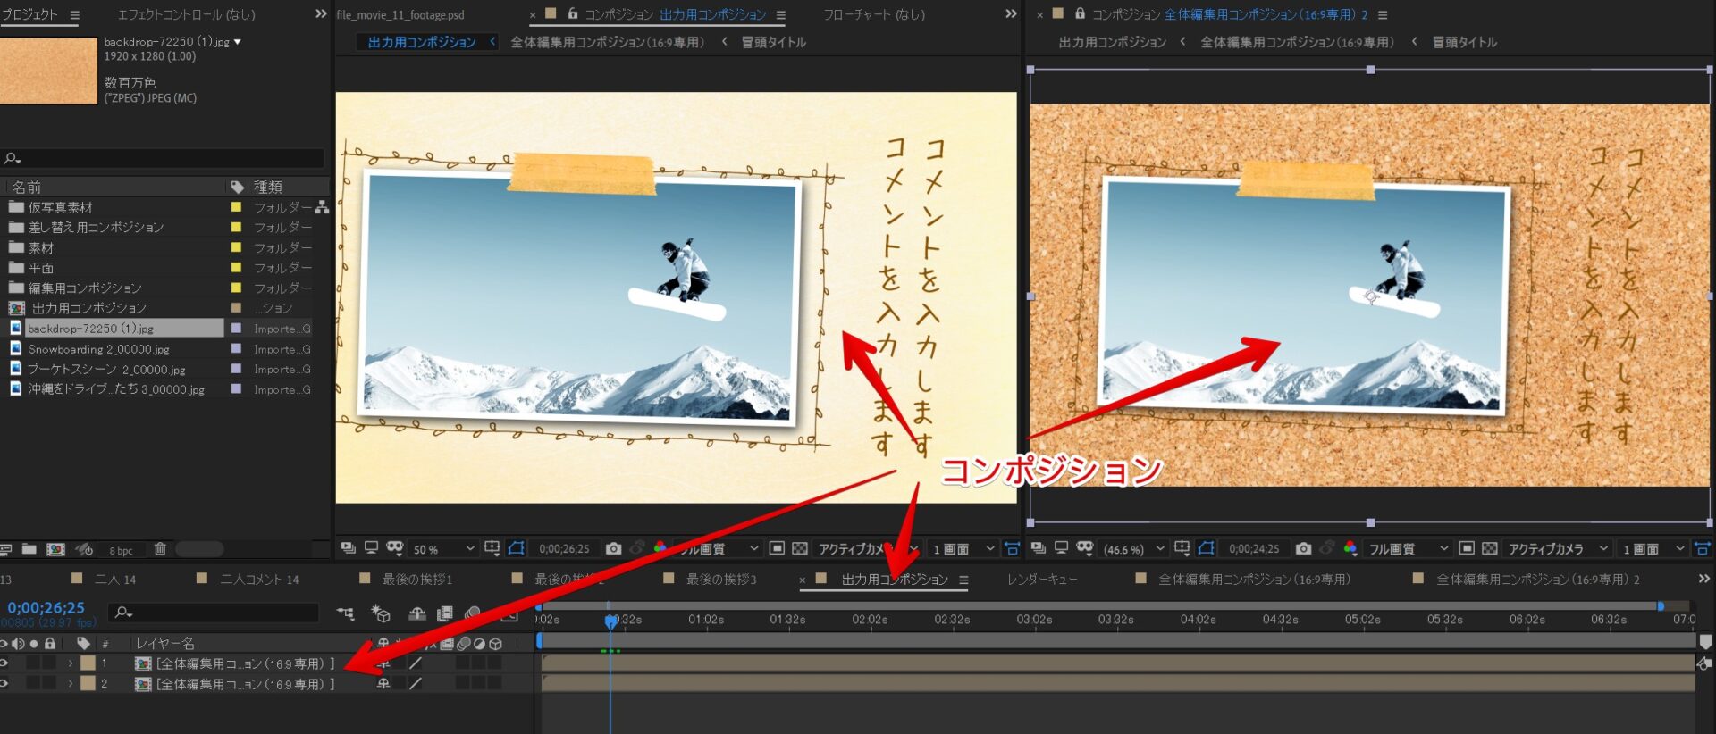Create new folder in Project panel
The image size is (1716, 734).
tap(29, 549)
